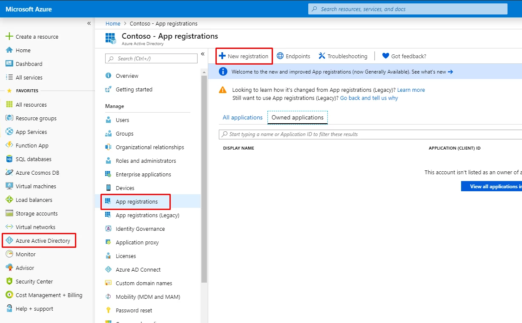Click the View all applications button
This screenshot has width=522, height=323.
tap(491, 186)
